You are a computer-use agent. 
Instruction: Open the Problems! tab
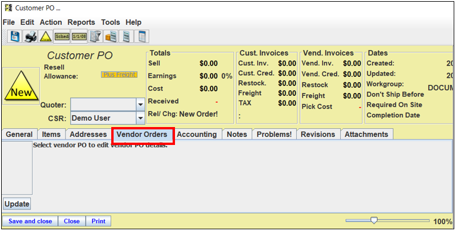(274, 135)
